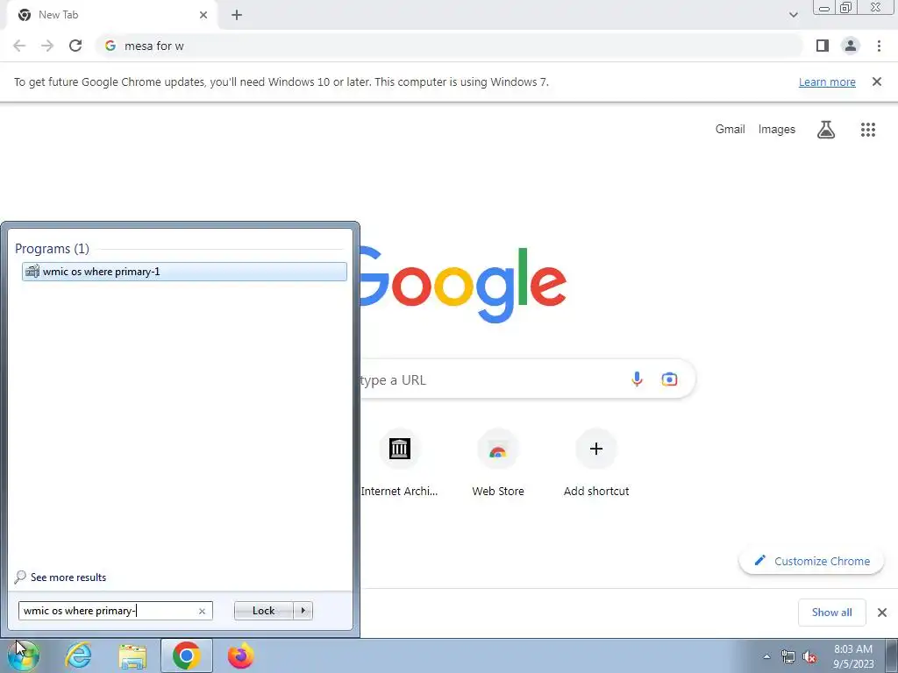Open taskbar clock showing 8:03 AM
Screen dimensions: 898x673
(853, 656)
